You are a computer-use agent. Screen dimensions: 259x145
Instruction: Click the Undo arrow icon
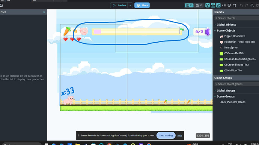coord(241,5)
